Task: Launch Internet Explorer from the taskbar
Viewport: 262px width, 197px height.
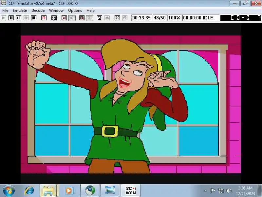Action: pos(29,191)
